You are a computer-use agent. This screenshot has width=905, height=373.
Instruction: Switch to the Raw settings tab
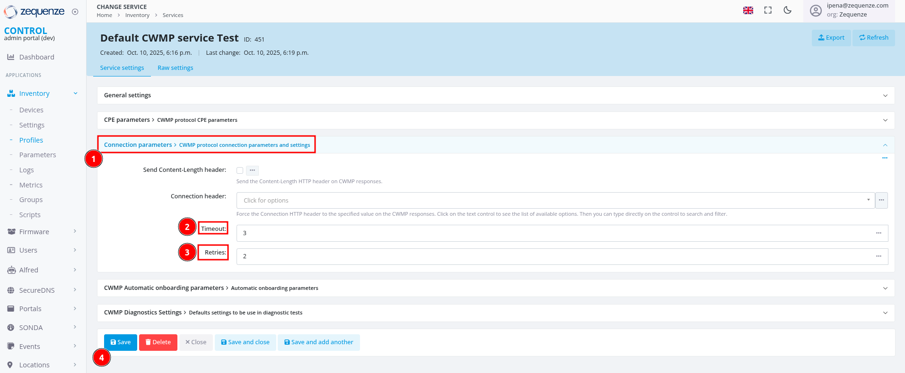(x=175, y=68)
